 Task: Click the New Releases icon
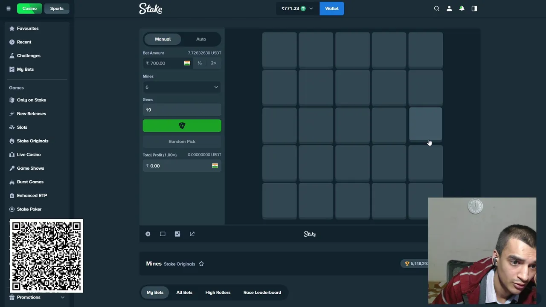(12, 113)
